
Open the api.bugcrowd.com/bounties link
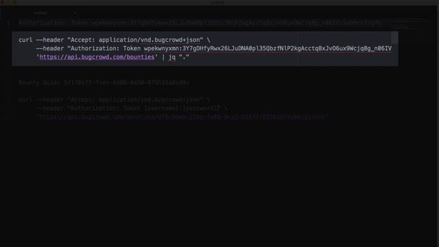(x=97, y=57)
